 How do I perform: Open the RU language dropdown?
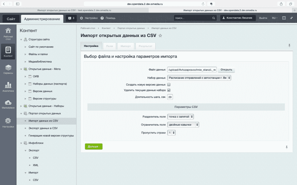[275, 18]
